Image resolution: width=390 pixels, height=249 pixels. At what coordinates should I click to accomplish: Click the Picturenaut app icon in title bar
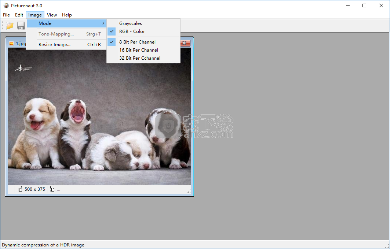[x=6, y=5]
